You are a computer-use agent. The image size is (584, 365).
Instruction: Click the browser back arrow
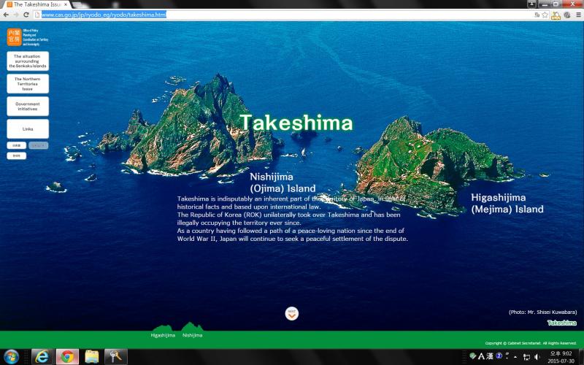tap(6, 15)
